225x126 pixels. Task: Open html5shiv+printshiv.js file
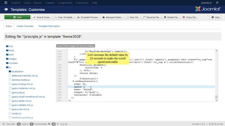[x=22, y=118]
